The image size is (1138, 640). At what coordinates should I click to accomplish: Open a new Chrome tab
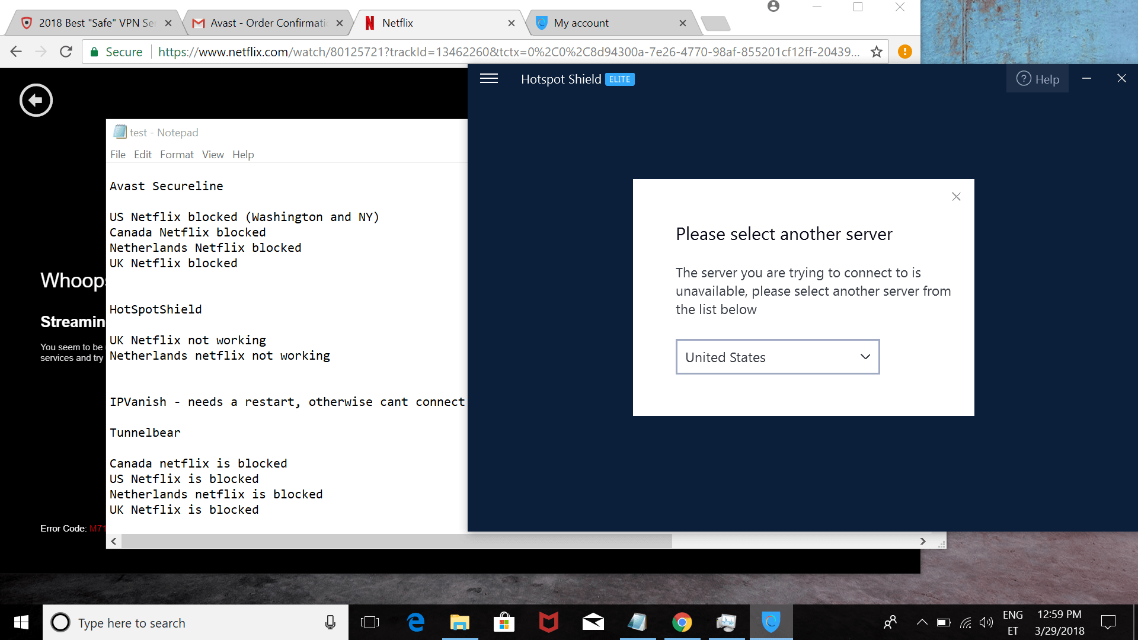[715, 23]
